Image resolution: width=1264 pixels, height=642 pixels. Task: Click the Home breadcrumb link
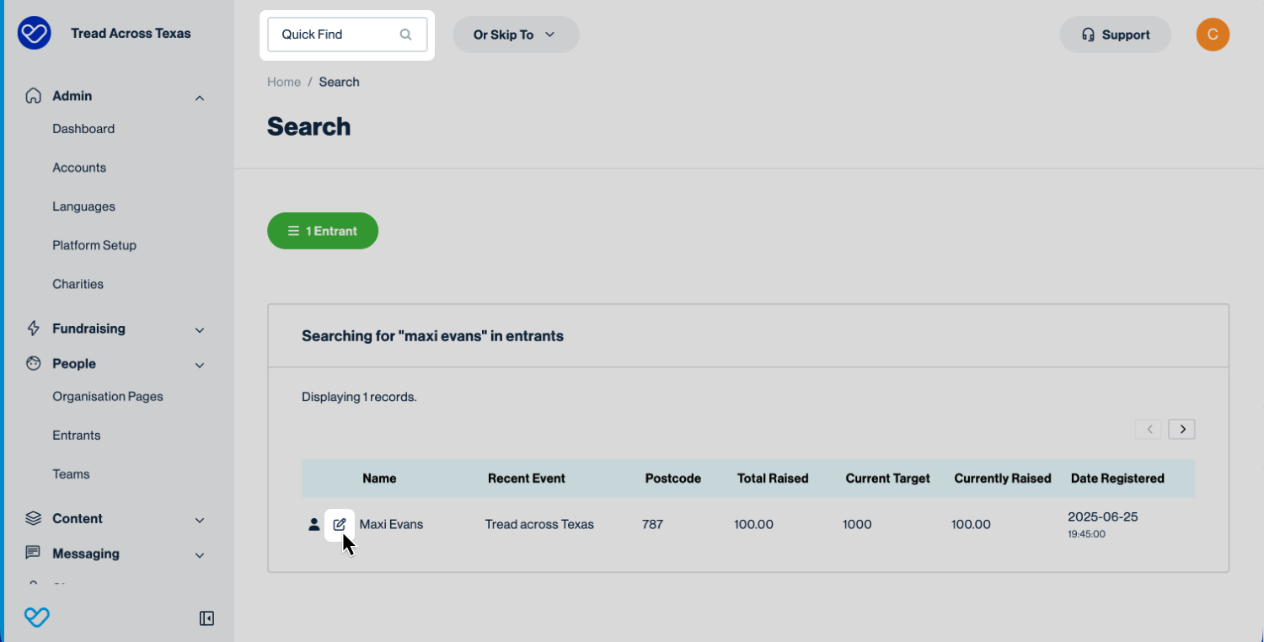284,82
